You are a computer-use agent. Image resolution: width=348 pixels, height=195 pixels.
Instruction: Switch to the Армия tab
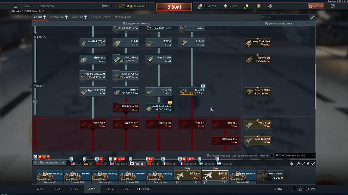[40, 17]
